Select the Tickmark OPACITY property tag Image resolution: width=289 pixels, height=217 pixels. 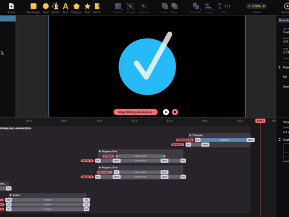178,145
